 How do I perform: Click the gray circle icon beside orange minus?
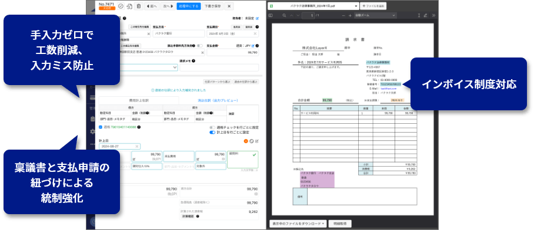pyautogui.click(x=251, y=141)
